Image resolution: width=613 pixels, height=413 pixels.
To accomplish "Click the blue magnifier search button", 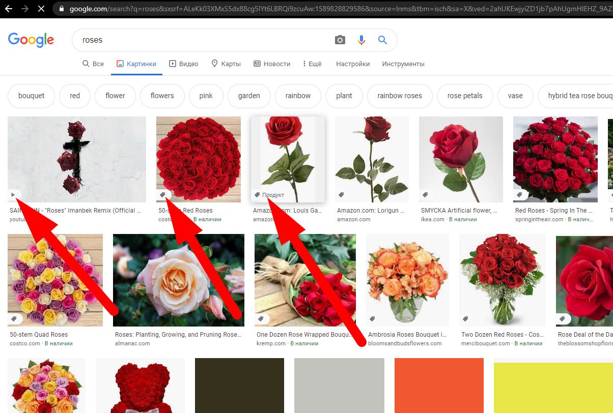I will (x=382, y=40).
